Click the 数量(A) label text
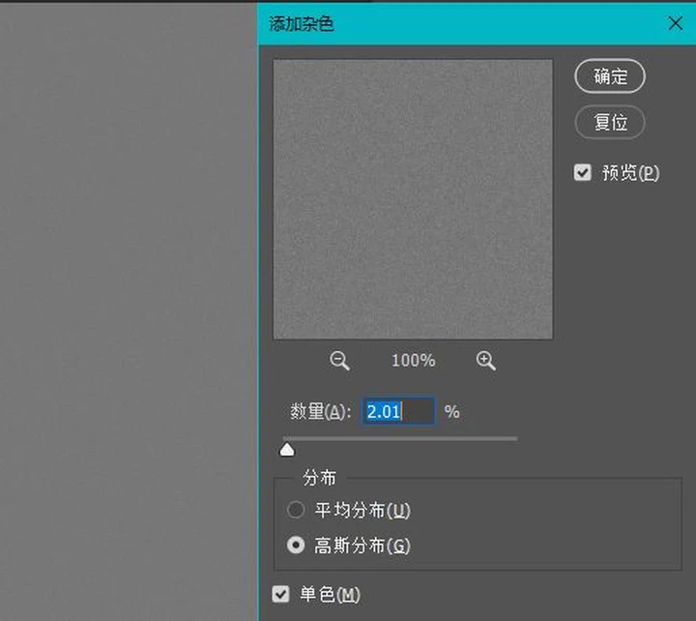 [x=317, y=412]
